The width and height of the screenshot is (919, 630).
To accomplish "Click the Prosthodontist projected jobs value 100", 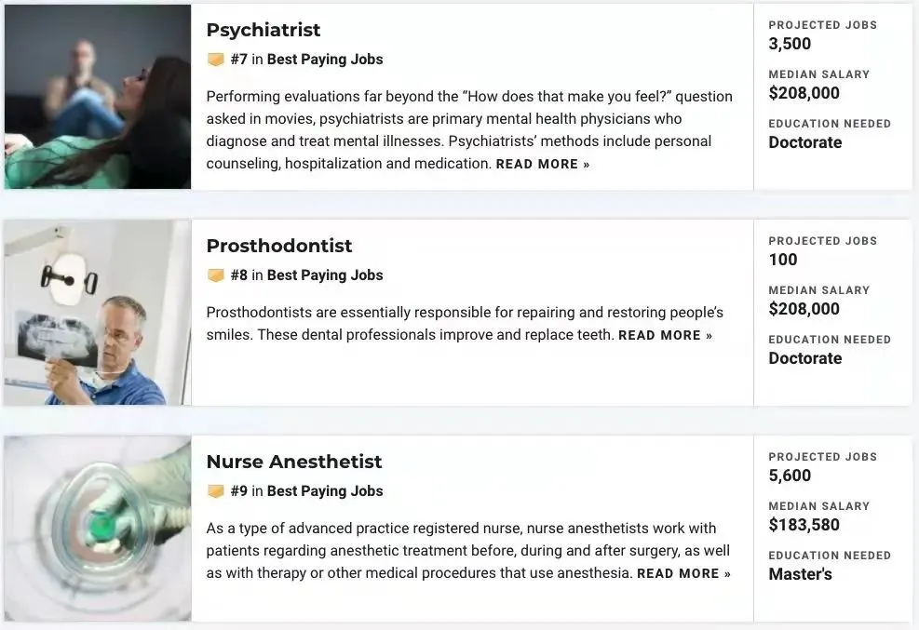I will click(783, 260).
